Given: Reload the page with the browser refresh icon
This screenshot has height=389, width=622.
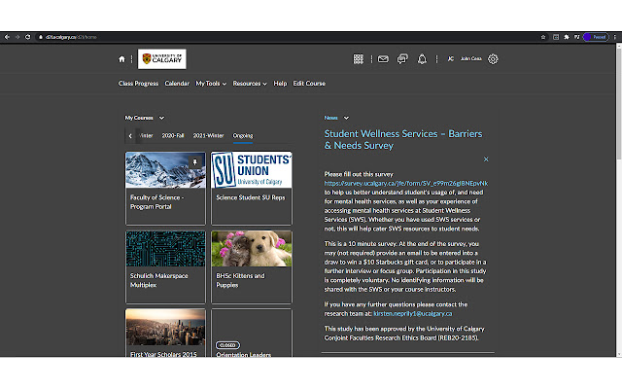Looking at the screenshot, I should click(x=28, y=37).
